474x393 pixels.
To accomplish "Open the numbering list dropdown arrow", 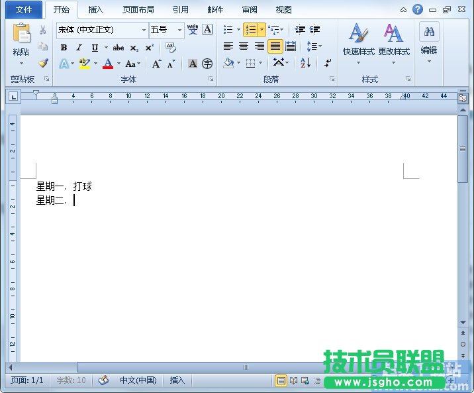I will pos(262,30).
